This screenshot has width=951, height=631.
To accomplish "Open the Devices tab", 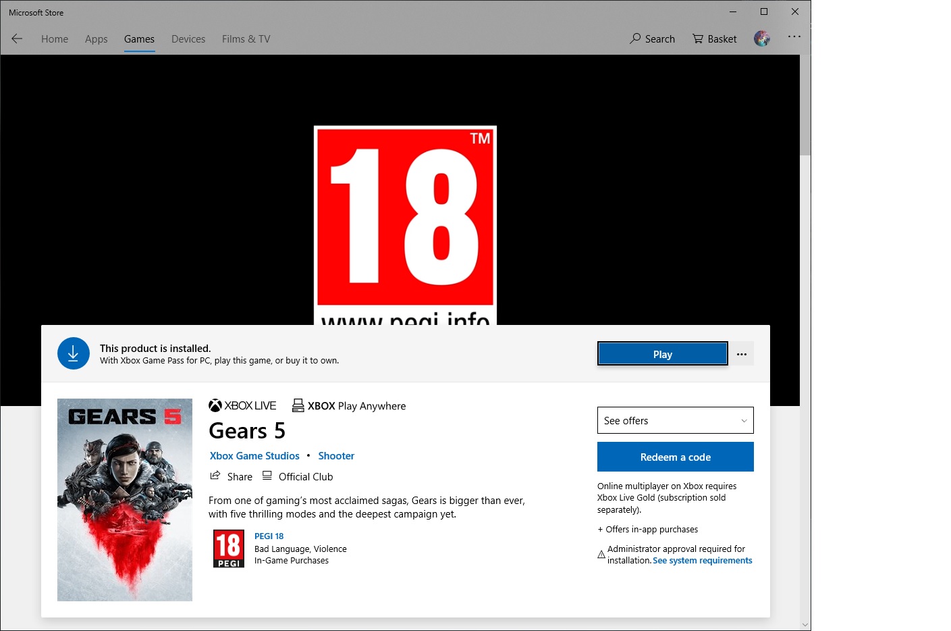I will click(188, 39).
